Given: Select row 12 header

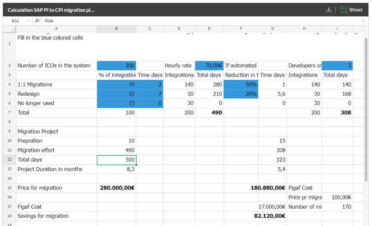Looking at the screenshot, I should [9, 160].
